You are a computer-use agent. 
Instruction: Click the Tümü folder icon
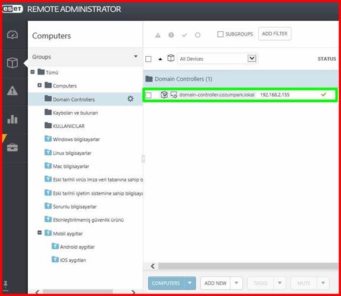pyautogui.click(x=41, y=71)
